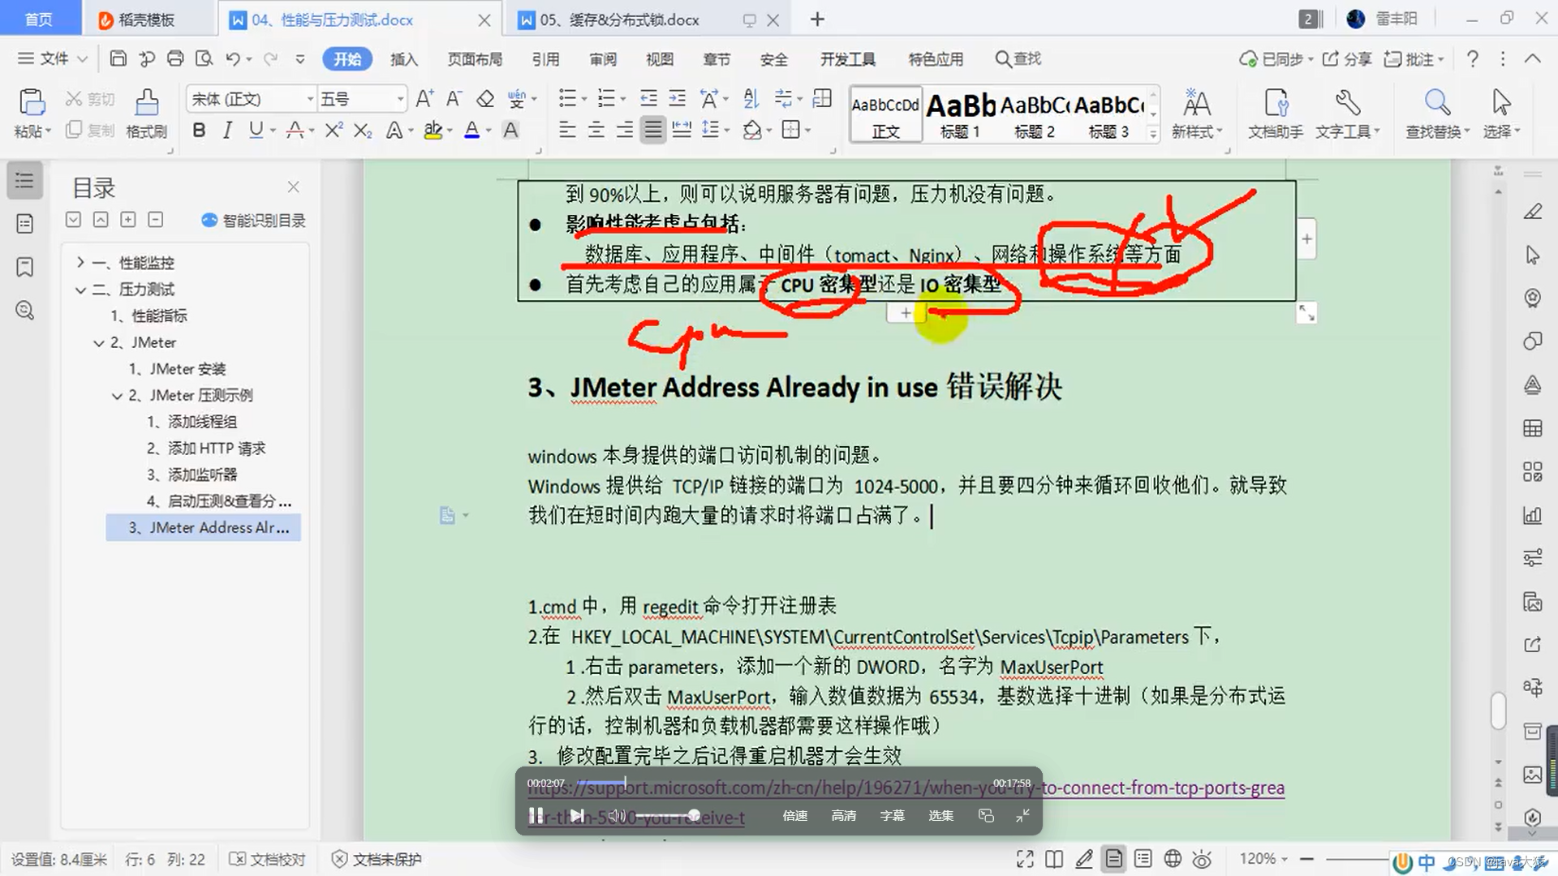Open the font size dropdown
This screenshot has width=1558, height=876.
(x=400, y=99)
